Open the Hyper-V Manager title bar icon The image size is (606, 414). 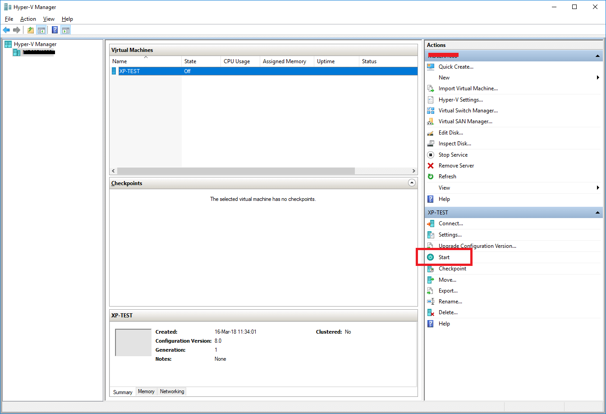tap(8, 7)
